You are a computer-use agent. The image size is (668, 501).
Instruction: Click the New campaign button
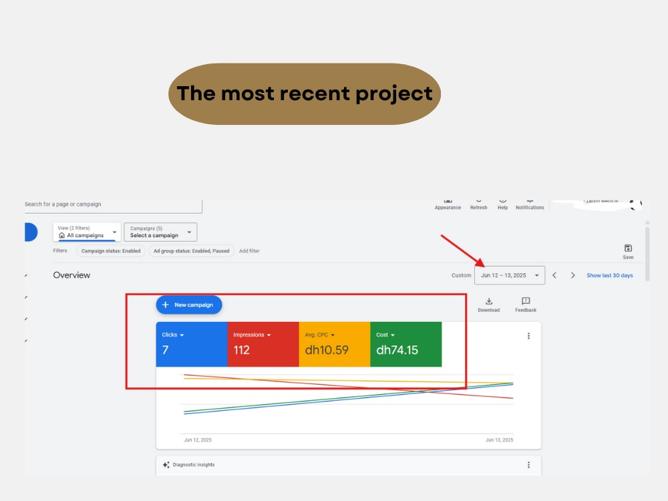tap(189, 305)
